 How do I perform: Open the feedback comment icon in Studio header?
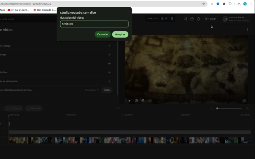click(185, 19)
